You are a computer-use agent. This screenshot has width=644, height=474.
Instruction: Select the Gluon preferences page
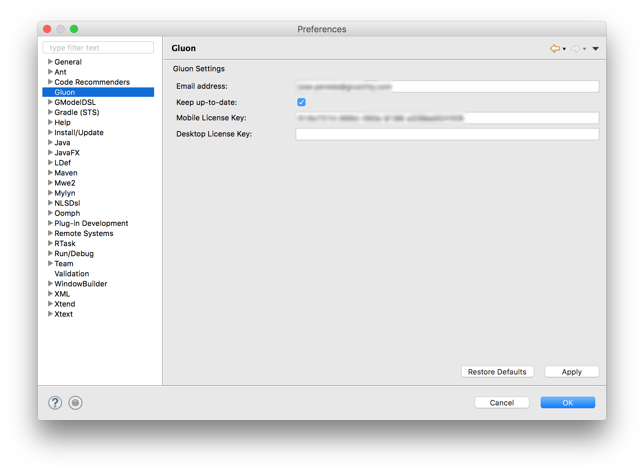click(x=98, y=92)
